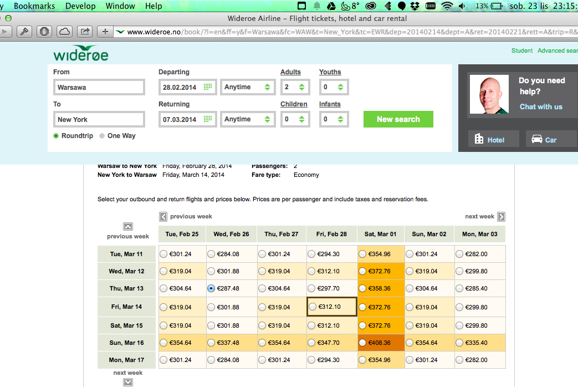Change the Infants count selector
This screenshot has height=387, width=578.
point(334,119)
